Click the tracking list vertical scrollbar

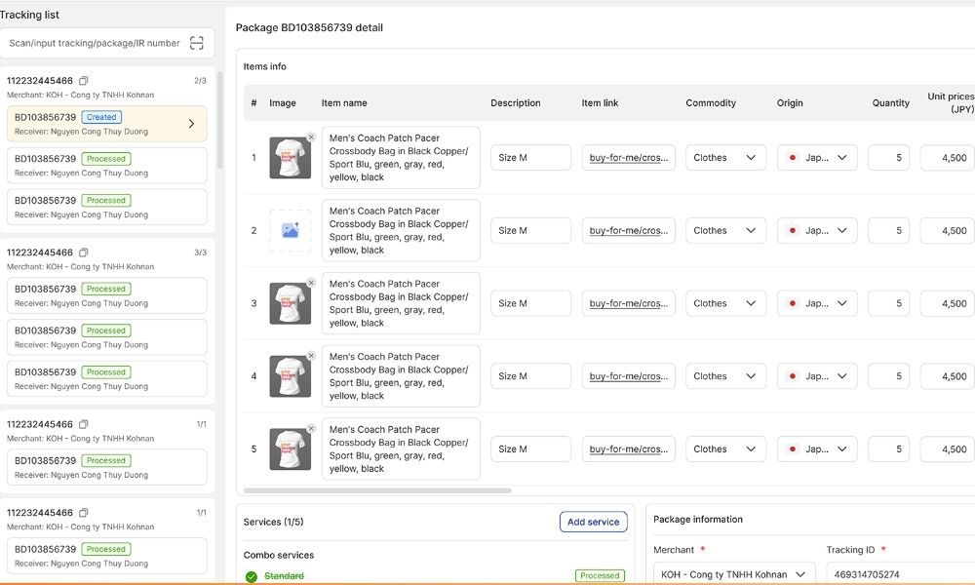[219, 120]
